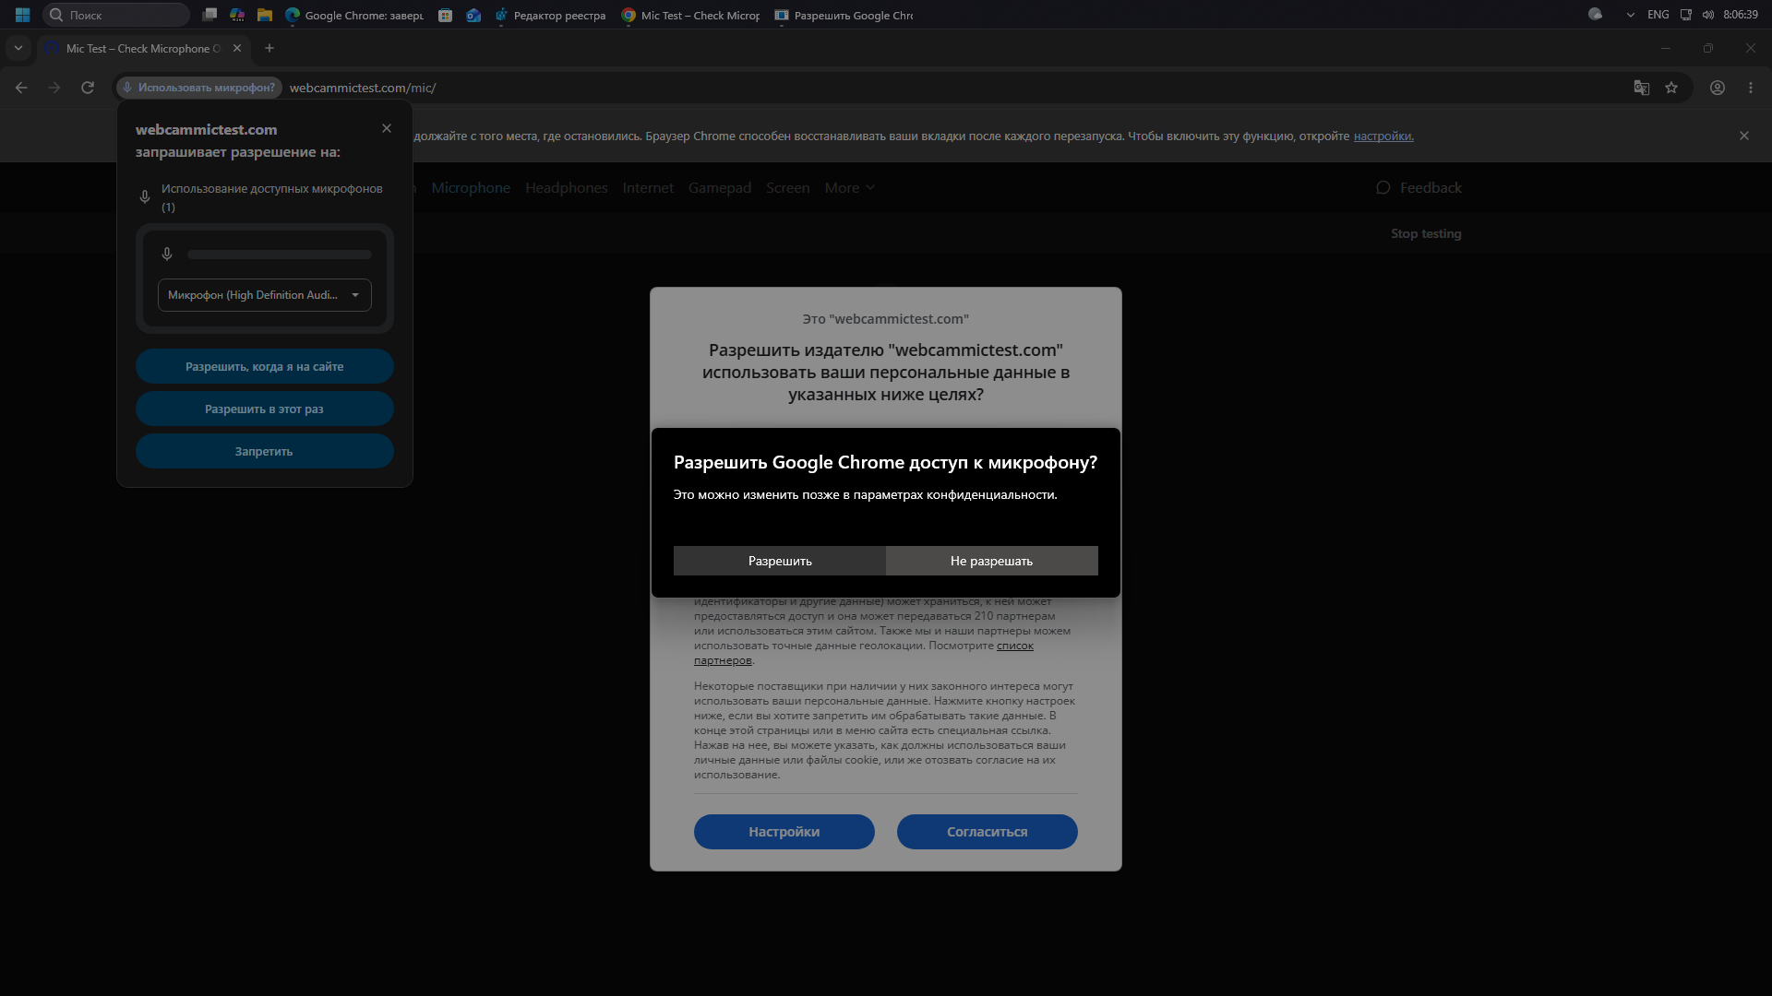Open Microsoft Store from the taskbar
1772x996 pixels.
click(445, 15)
